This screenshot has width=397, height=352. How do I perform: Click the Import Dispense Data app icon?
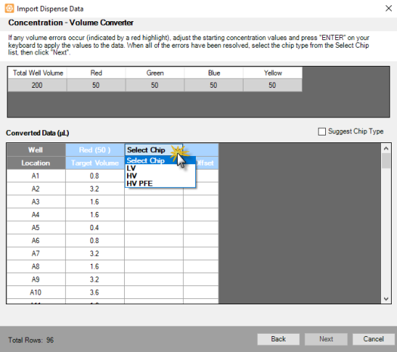9,8
